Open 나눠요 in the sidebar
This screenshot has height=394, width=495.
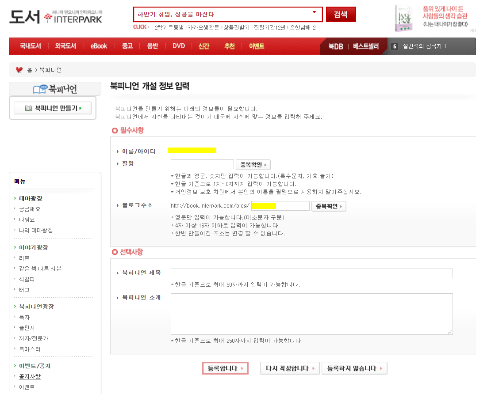[x=27, y=220]
